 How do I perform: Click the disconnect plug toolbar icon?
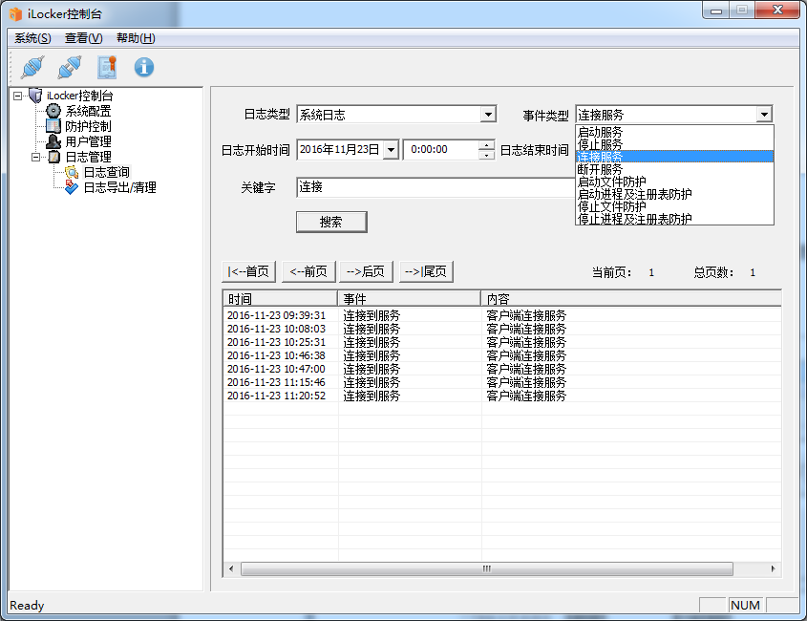click(70, 67)
